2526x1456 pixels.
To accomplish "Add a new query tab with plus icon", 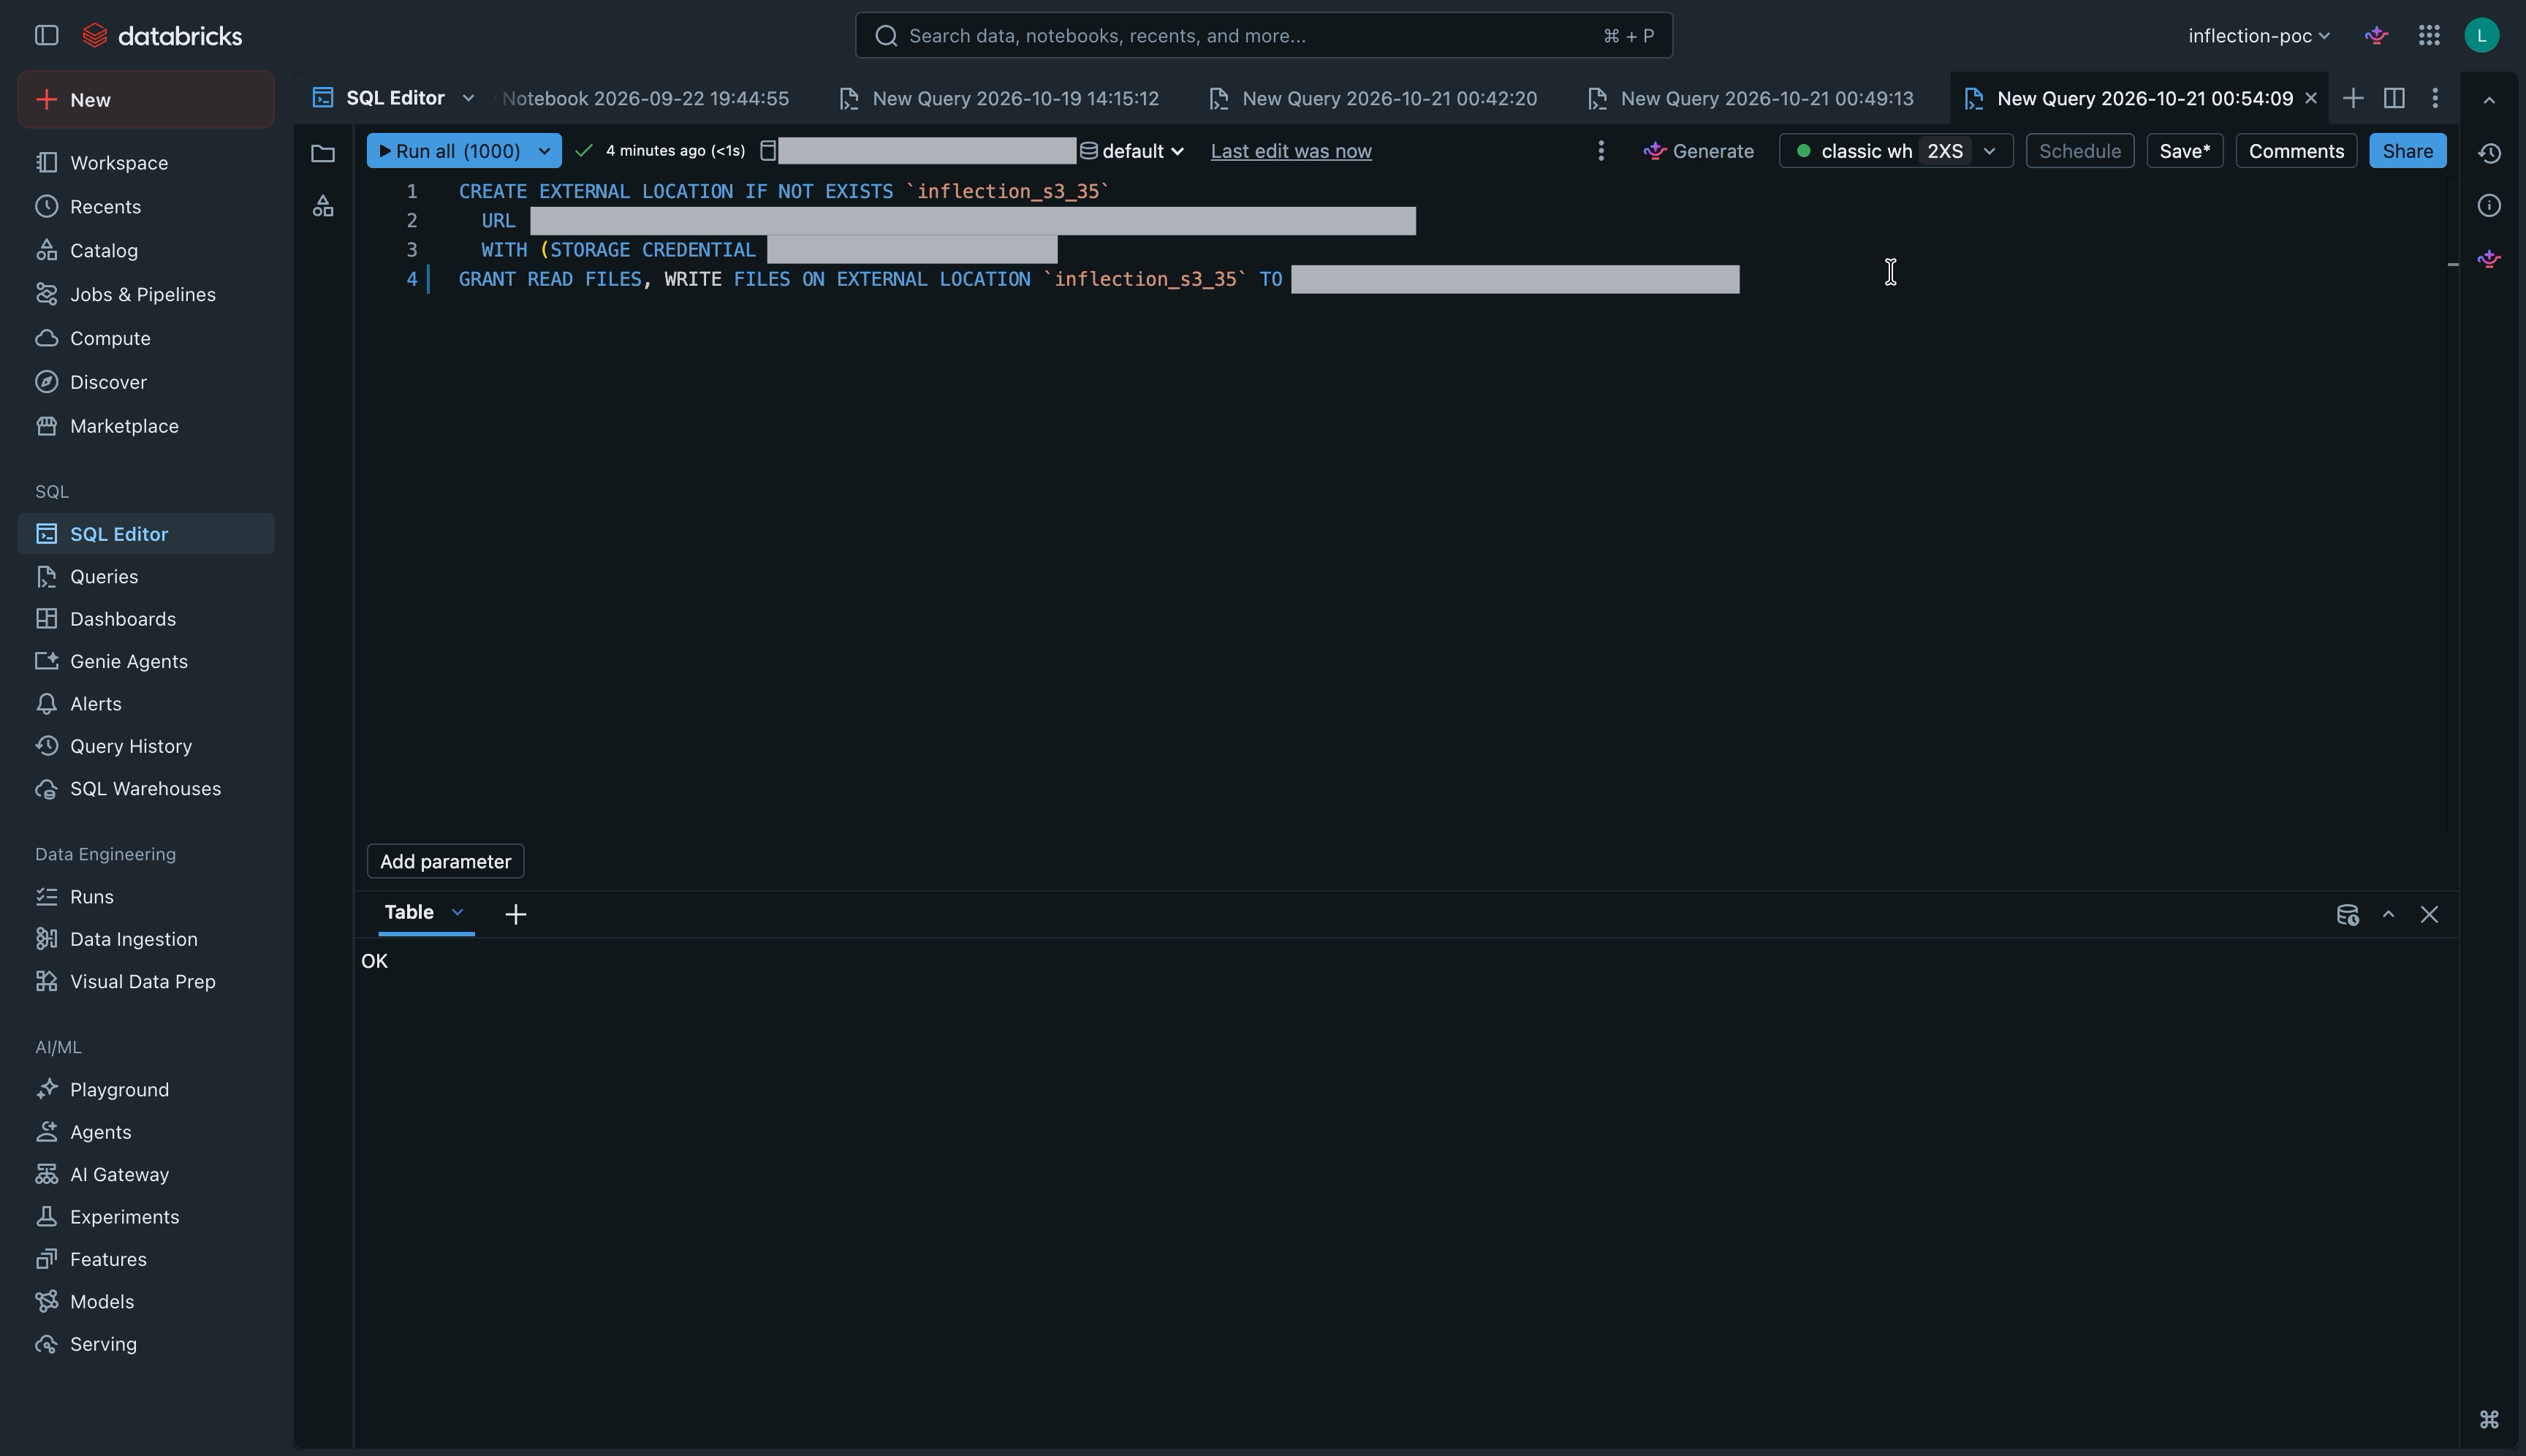I will [2353, 98].
